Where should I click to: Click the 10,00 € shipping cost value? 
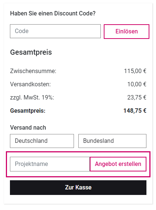point(137,84)
